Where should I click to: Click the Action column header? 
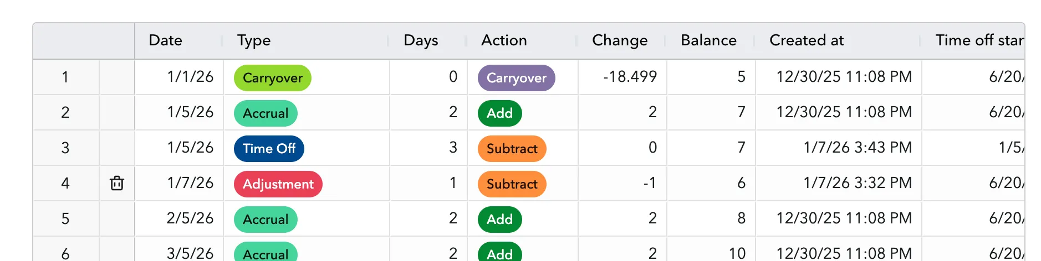point(522,40)
